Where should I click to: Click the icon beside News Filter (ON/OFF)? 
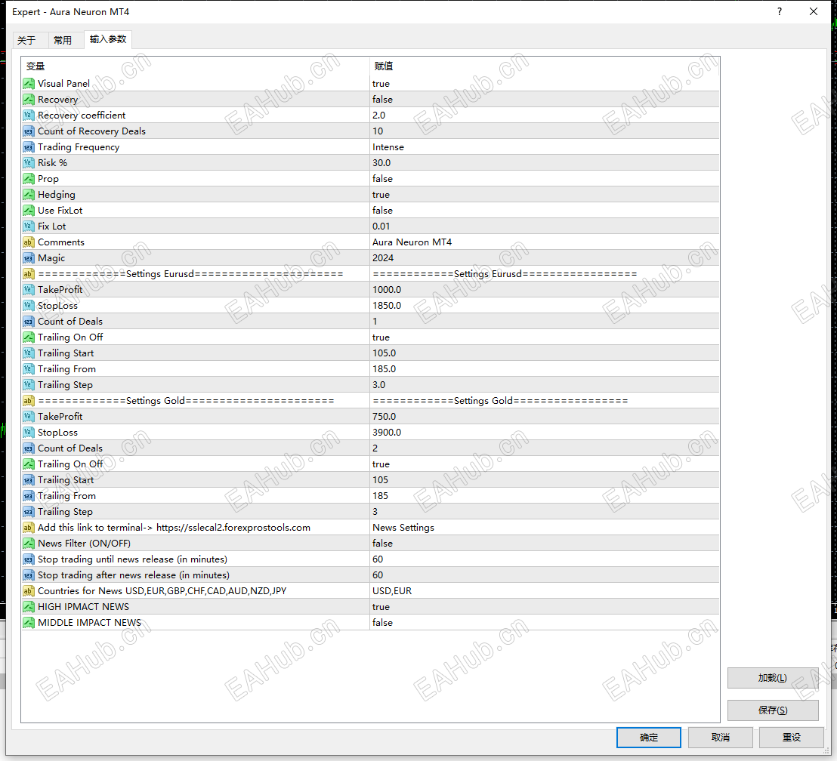pyautogui.click(x=29, y=544)
